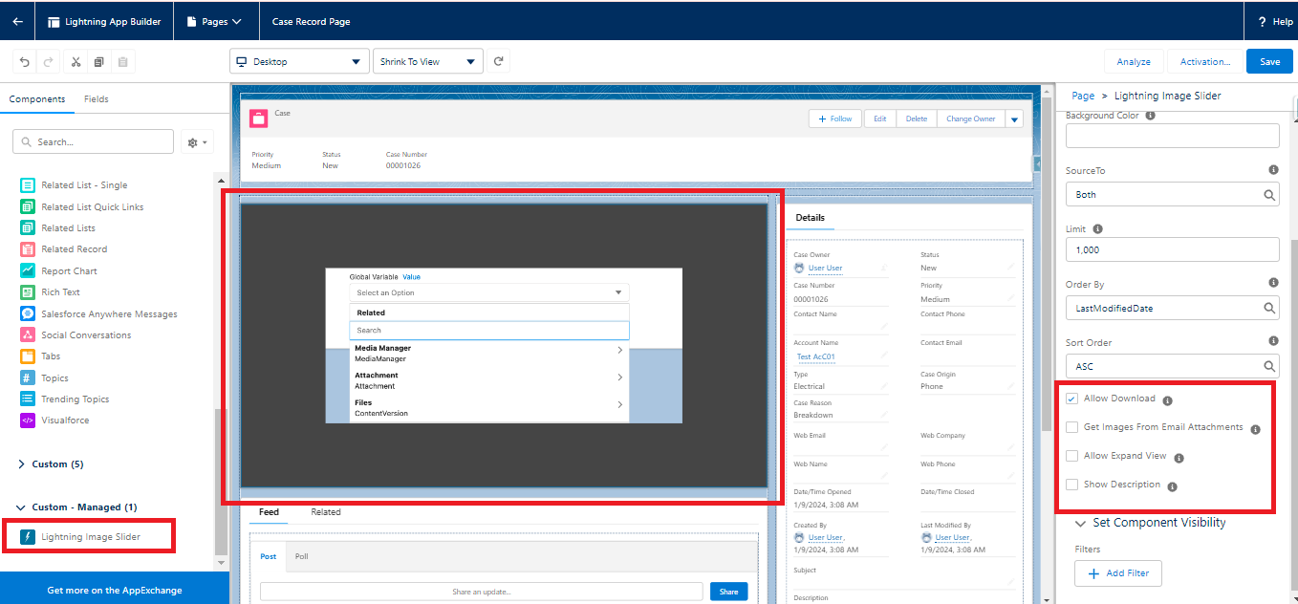Click the Lightning App Builder icon

[53, 21]
